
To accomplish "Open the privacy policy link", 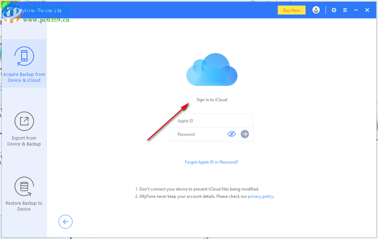I will coord(260,196).
